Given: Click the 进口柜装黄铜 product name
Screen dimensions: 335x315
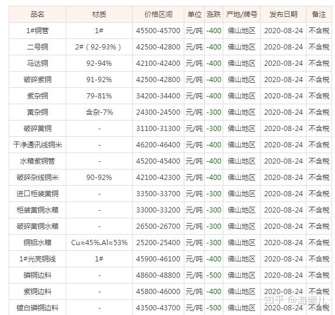Looking at the screenshot, I should tap(37, 194).
